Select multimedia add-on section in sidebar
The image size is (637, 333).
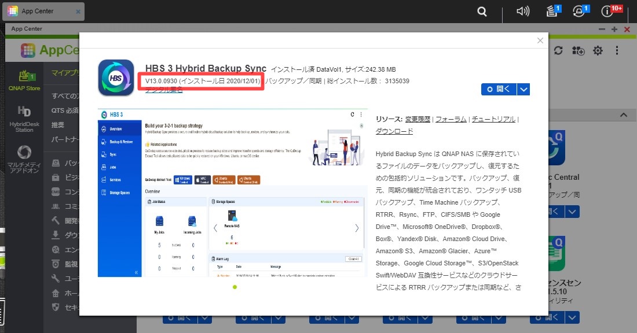[24, 159]
